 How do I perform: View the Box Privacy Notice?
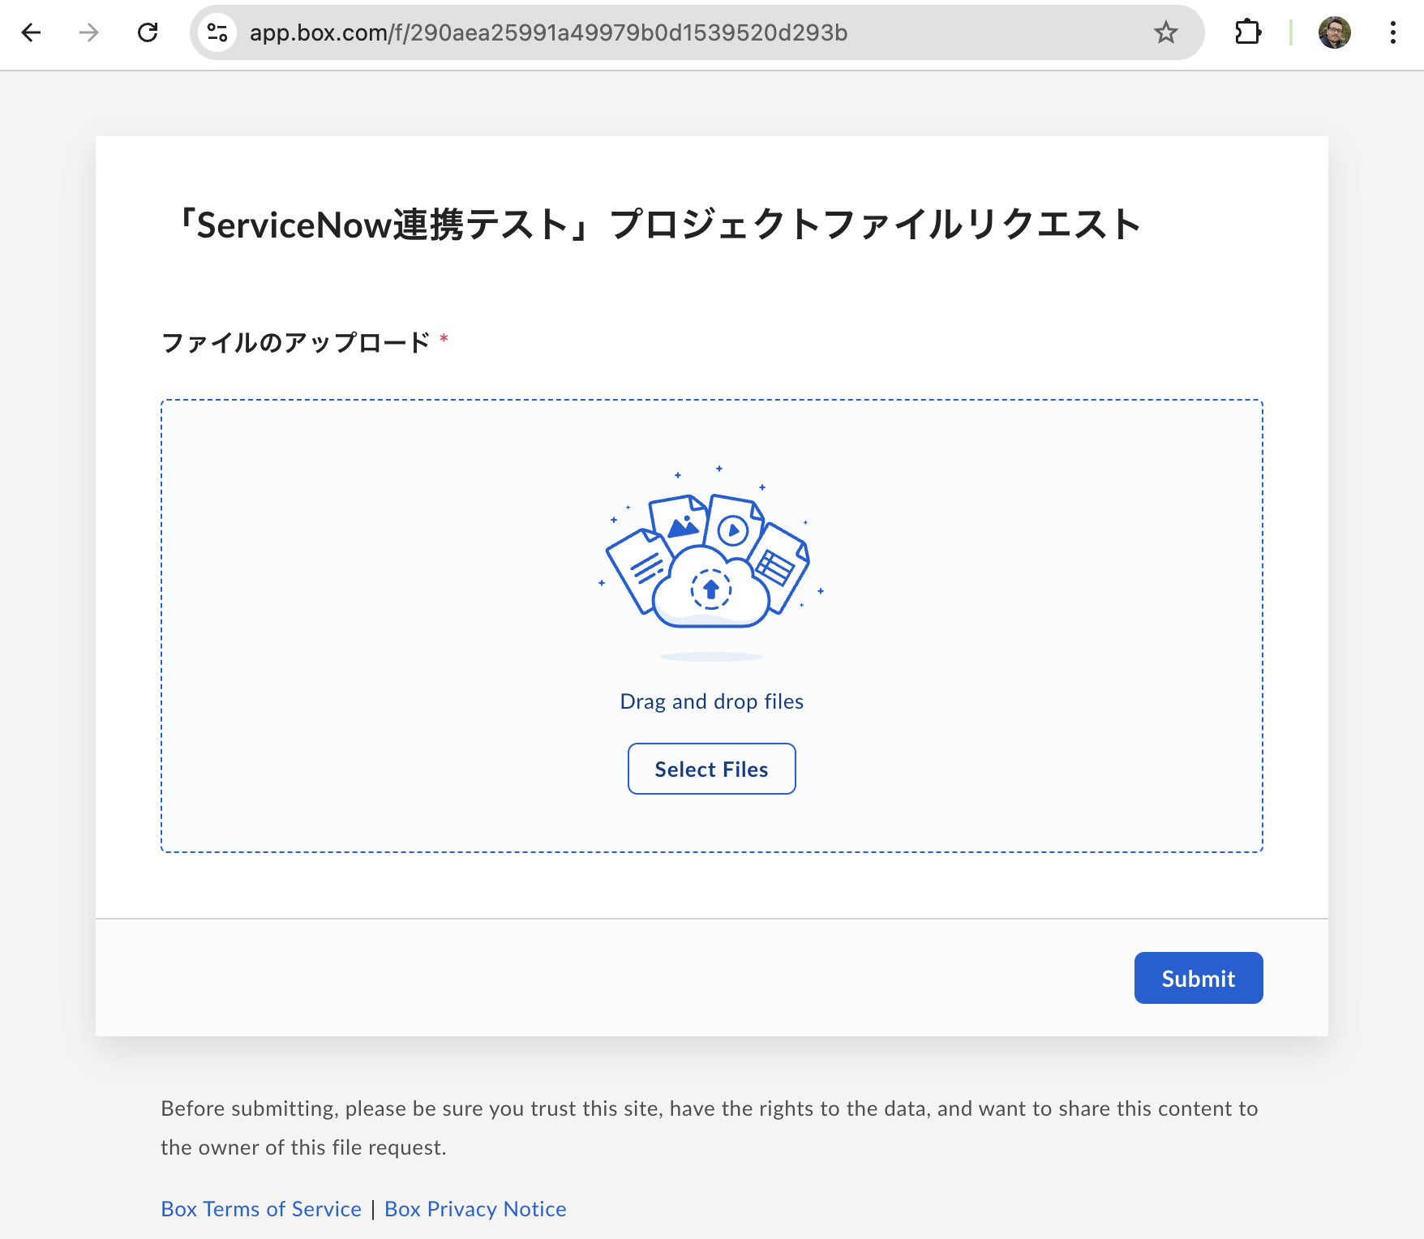pos(474,1208)
